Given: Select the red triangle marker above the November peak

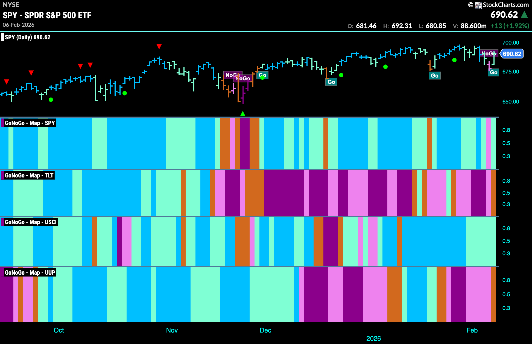Looking at the screenshot, I should (159, 46).
